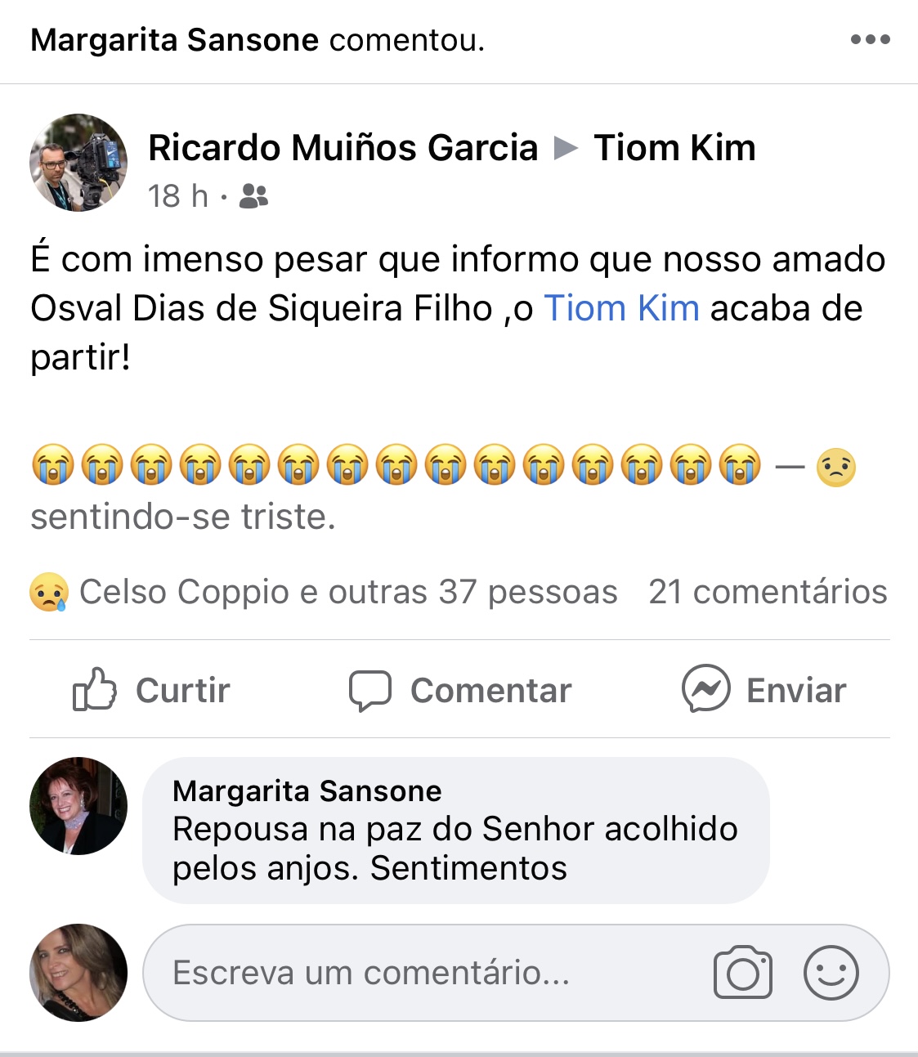Go to Tiom Kim's timeline from header
Screen dimensions: 918x1057
[x=674, y=148]
